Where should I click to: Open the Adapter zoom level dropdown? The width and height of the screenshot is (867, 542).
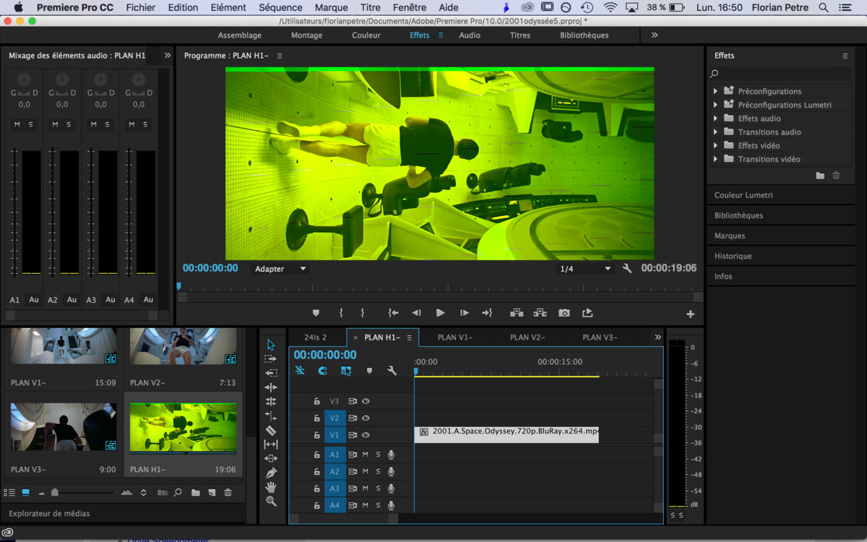pyautogui.click(x=280, y=269)
